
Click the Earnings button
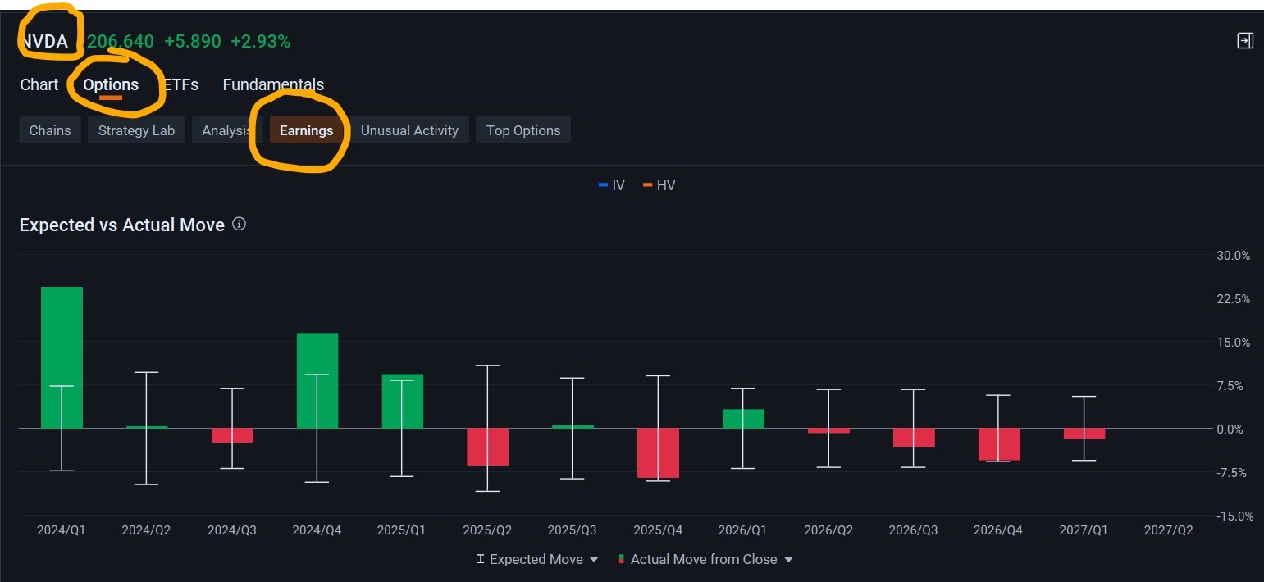[x=306, y=130]
